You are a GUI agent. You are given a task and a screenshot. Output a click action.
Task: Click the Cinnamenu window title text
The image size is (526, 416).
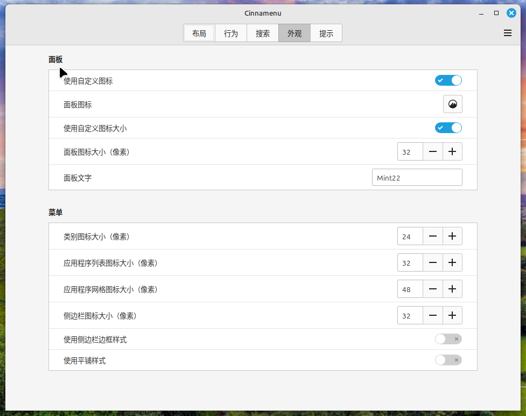263,13
